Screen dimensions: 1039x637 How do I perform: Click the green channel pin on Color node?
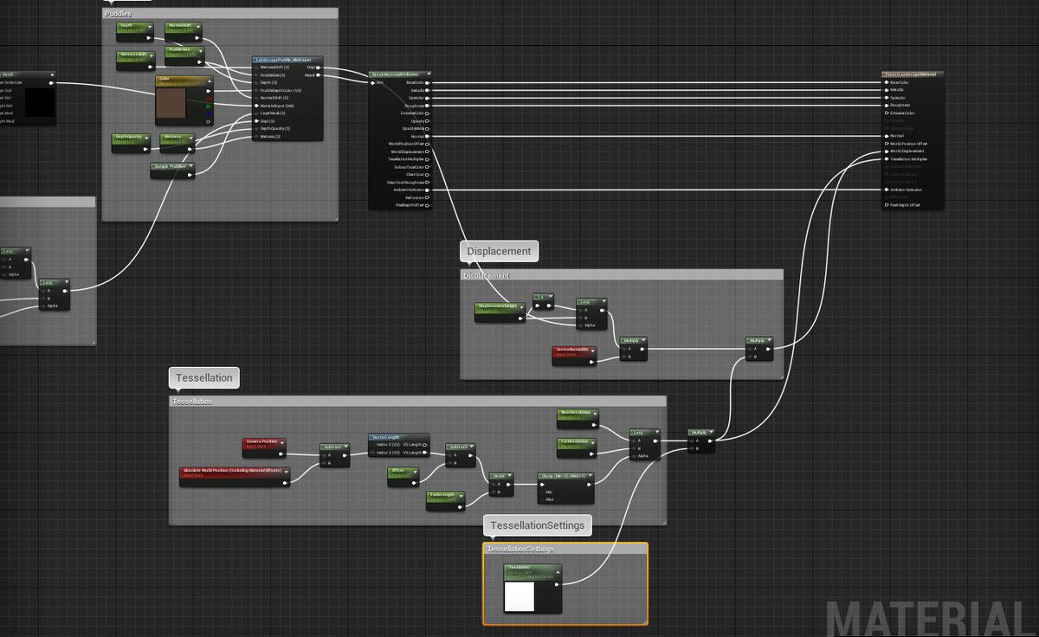209,106
